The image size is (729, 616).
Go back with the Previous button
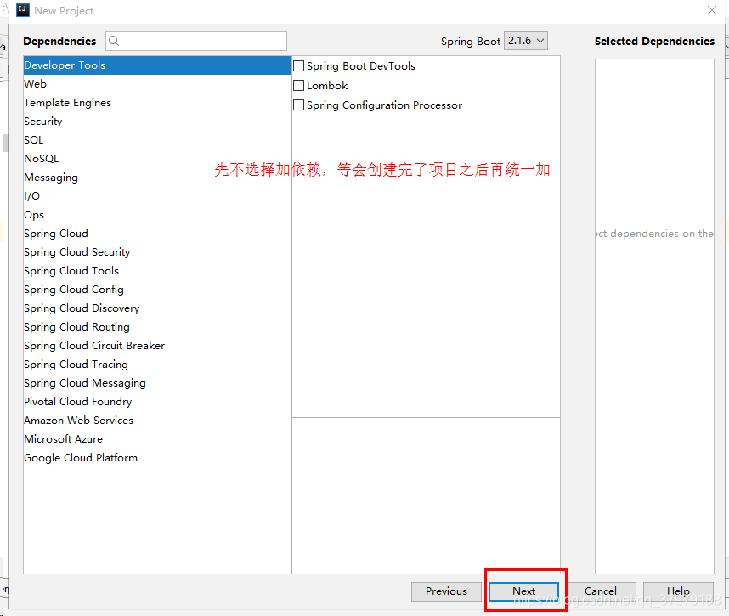446,591
